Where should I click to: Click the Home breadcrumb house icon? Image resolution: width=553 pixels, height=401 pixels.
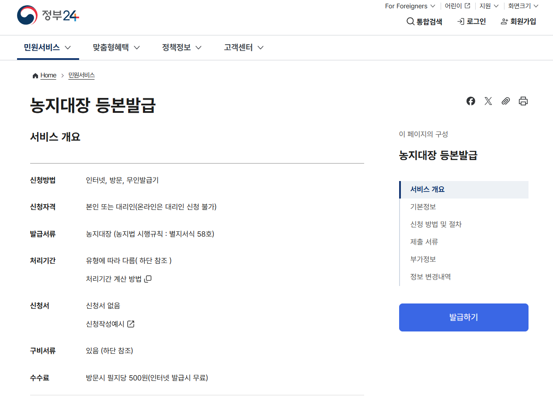click(x=35, y=75)
